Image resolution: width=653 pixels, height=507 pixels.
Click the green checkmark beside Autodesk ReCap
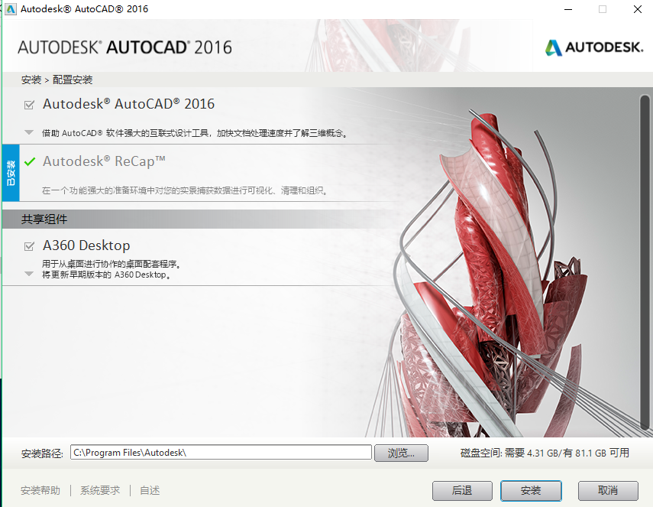(30, 161)
